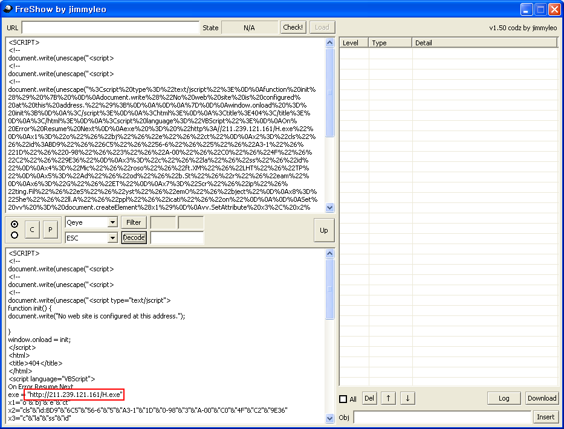Screen dimensions: 564x429
Task: Open the Qeye dropdown
Action: [x=112, y=222]
